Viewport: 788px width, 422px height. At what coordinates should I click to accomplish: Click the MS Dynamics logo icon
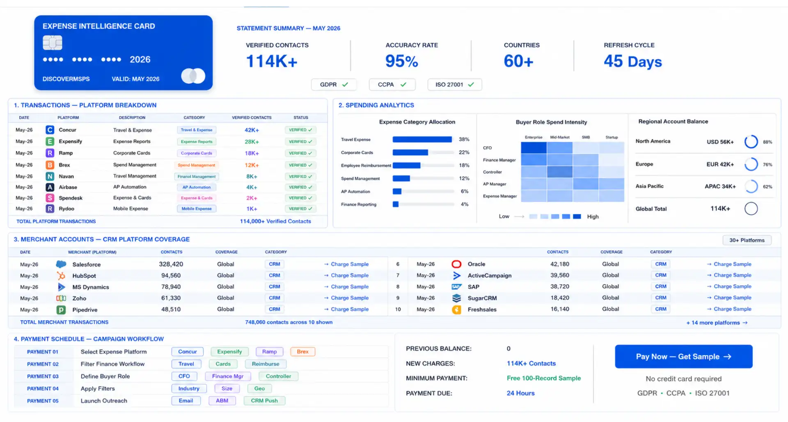[61, 287]
